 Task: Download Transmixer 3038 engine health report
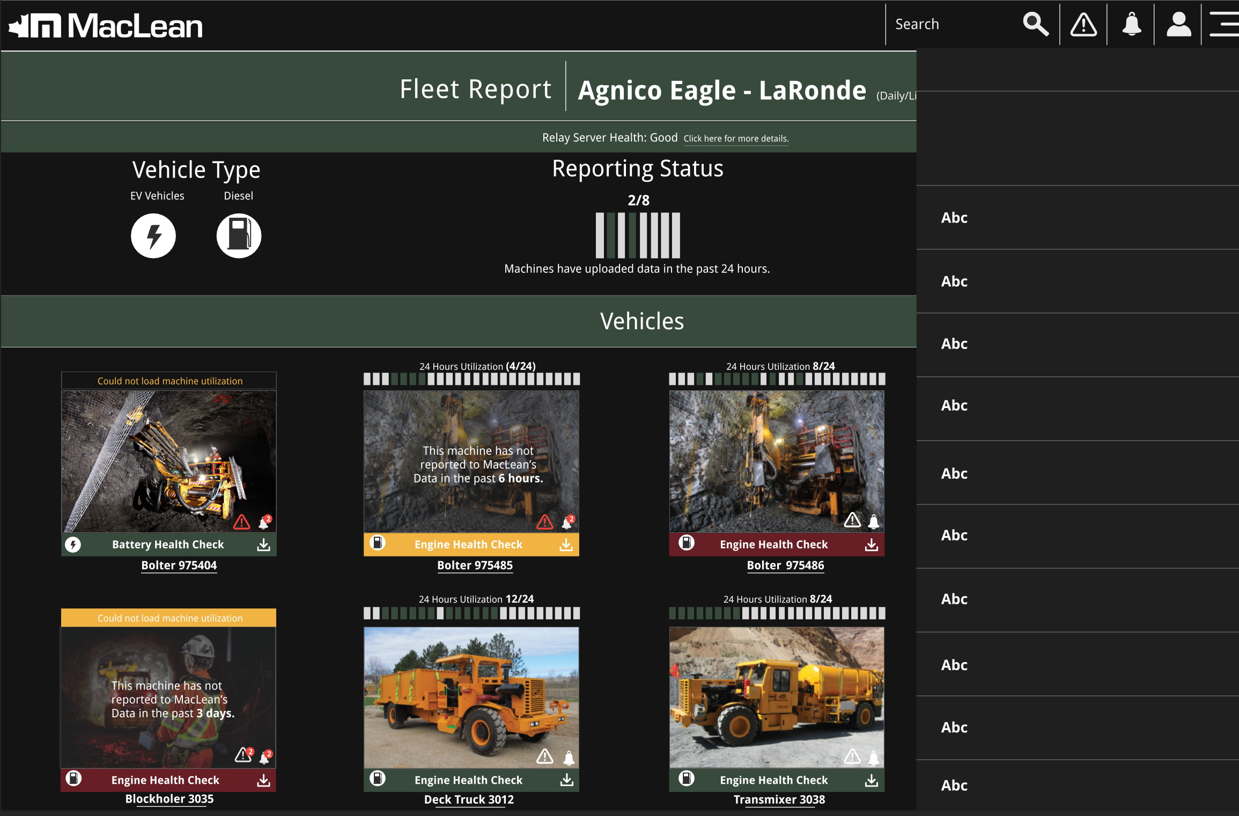872,781
